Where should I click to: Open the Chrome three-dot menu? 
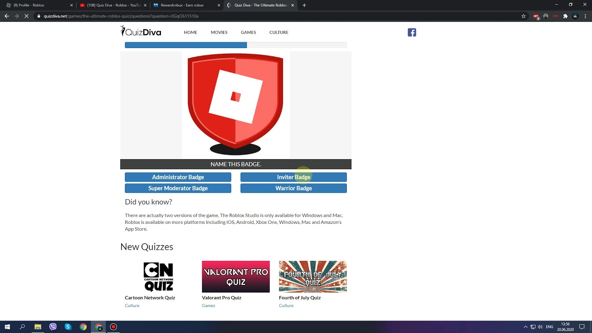click(x=585, y=16)
